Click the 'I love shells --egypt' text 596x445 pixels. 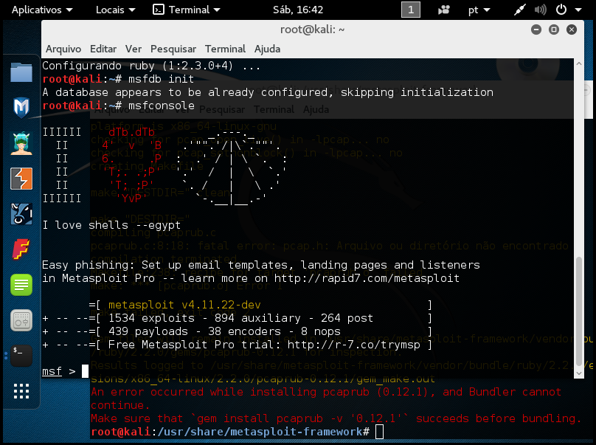point(111,225)
